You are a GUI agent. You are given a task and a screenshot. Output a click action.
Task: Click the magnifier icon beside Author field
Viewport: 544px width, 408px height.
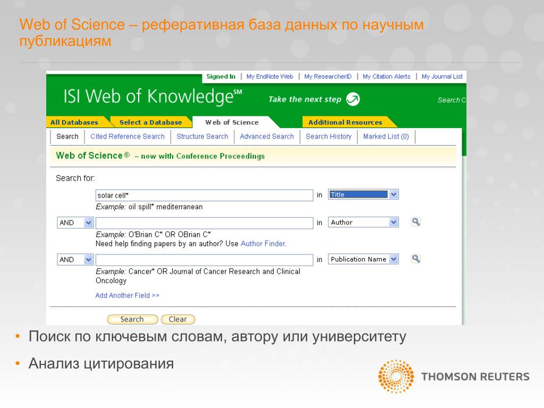click(415, 222)
